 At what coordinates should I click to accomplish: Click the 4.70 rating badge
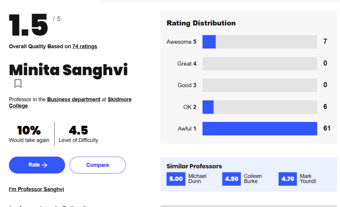tap(287, 179)
